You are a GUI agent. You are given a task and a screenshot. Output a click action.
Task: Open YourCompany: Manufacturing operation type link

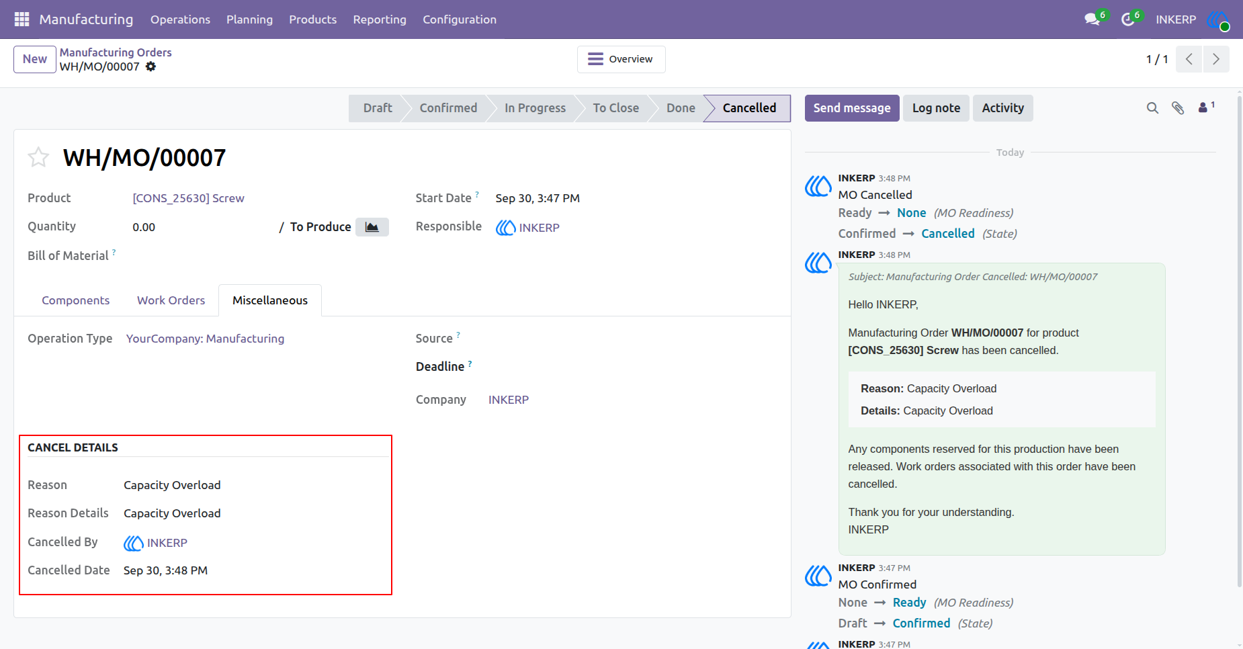coord(205,339)
